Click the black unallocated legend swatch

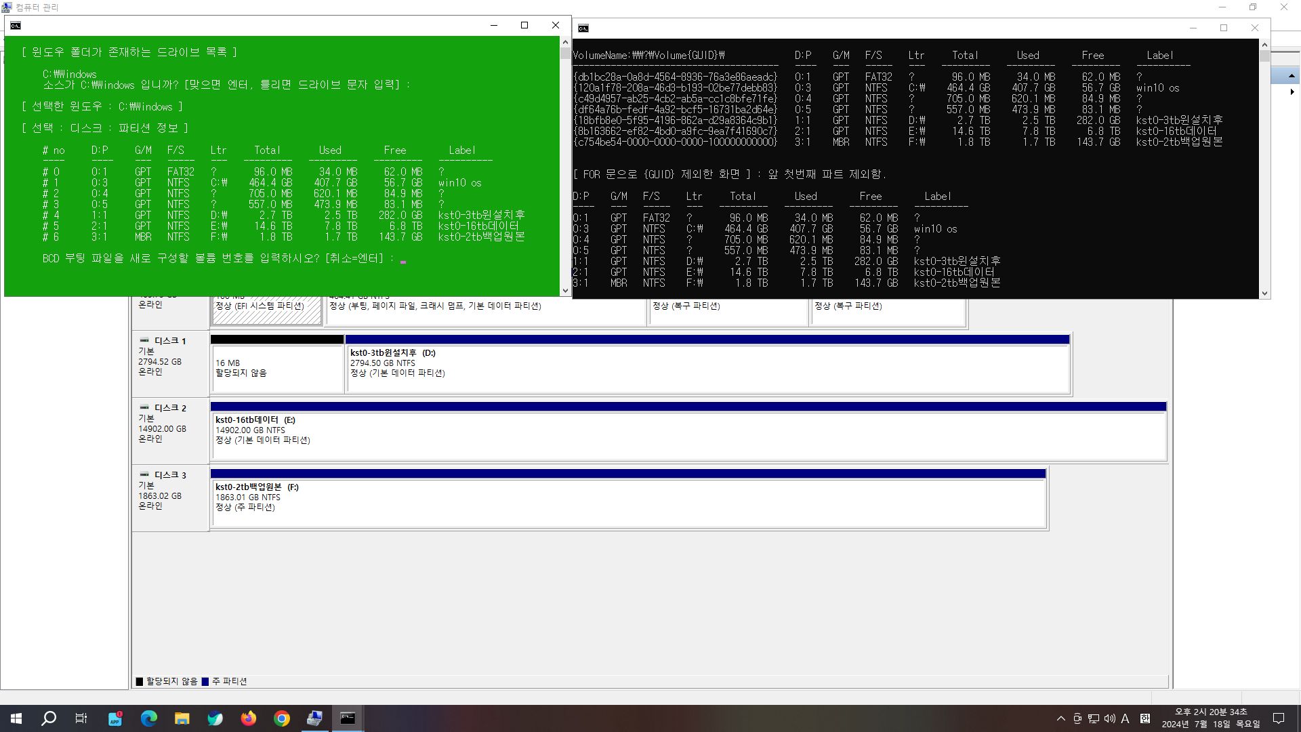140,681
